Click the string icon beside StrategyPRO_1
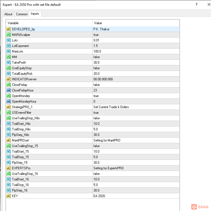 coord(8,107)
